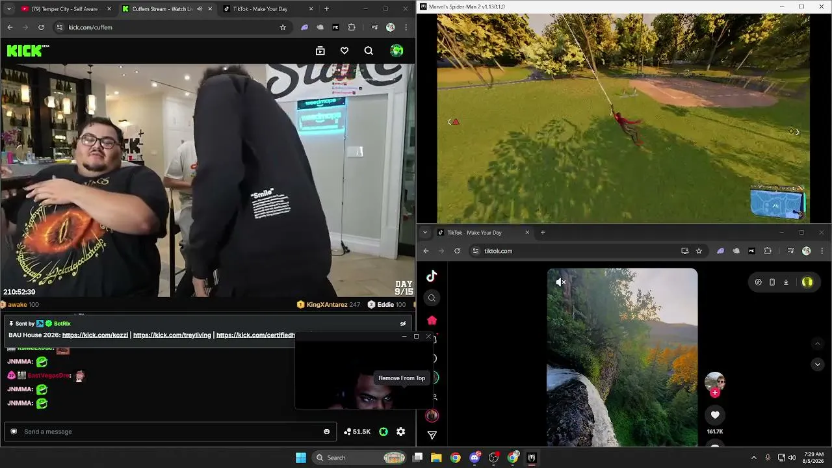The width and height of the screenshot is (832, 468).
Task: Open the 51.5K channel points button
Action: 357,432
